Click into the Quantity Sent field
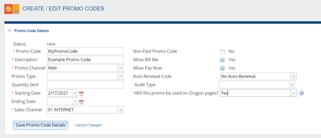This screenshot has height=138, width=321. click(85, 85)
